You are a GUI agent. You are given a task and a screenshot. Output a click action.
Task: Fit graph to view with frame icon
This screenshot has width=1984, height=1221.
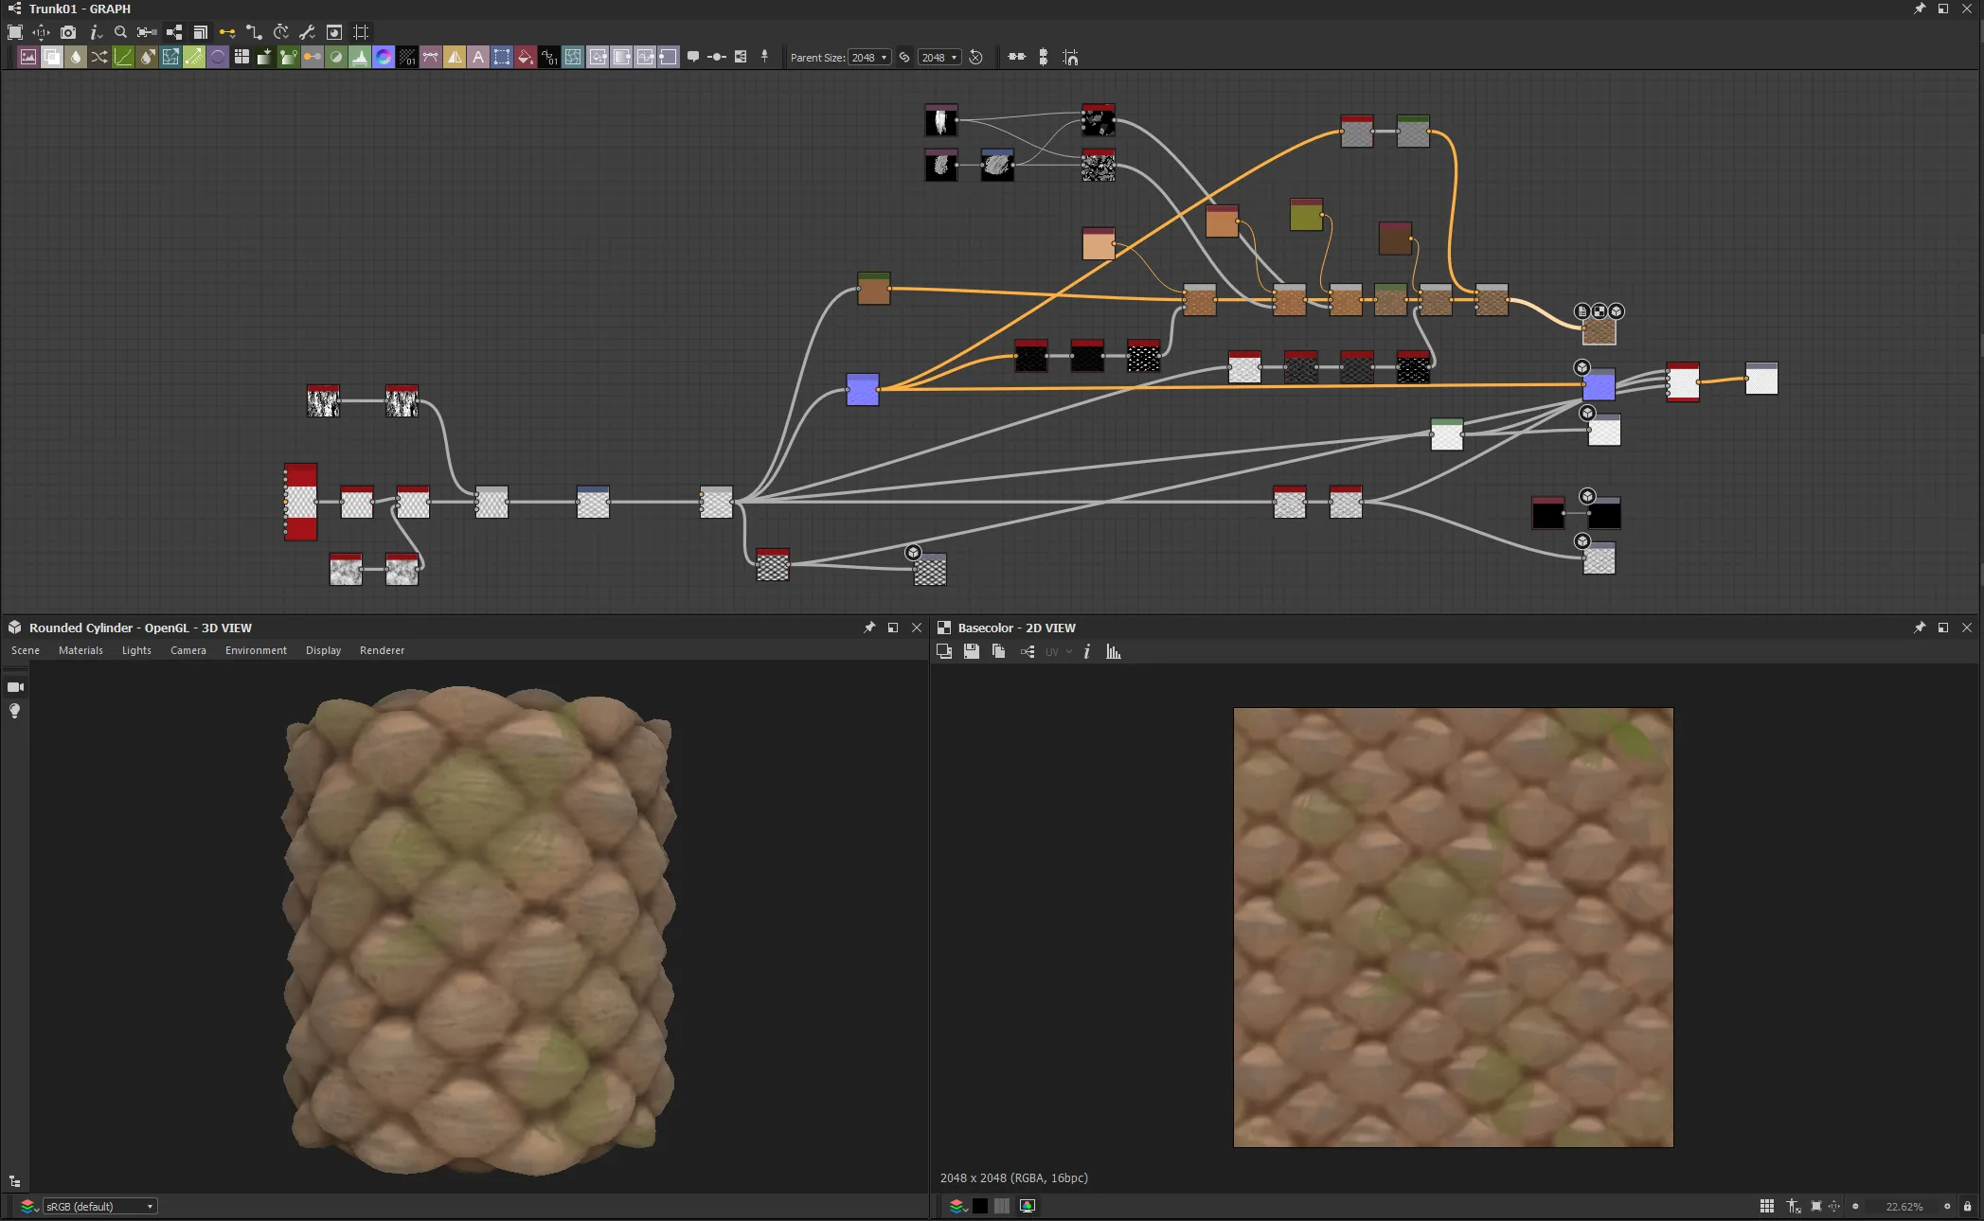14,32
